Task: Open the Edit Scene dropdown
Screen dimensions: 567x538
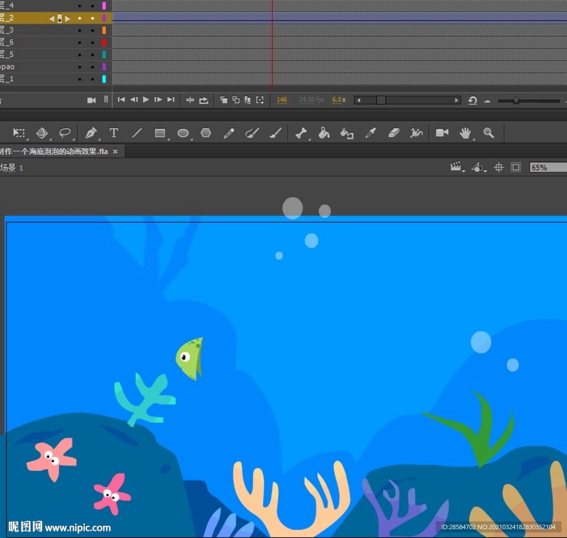Action: click(457, 167)
